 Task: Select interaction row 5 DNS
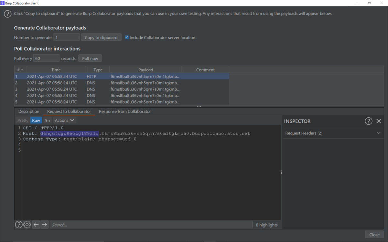[x=122, y=102]
